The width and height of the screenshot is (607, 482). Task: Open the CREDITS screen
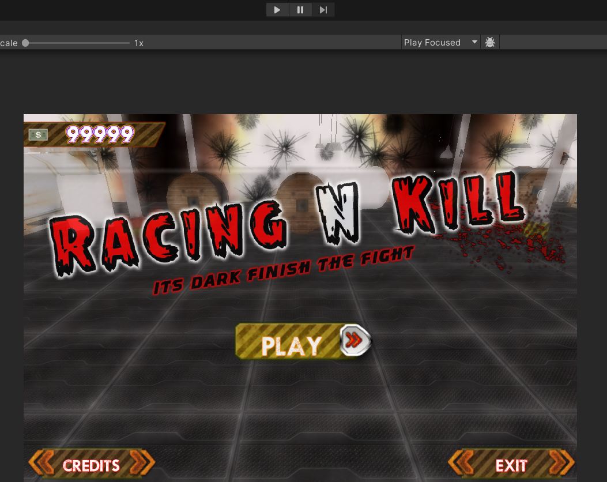coord(91,465)
